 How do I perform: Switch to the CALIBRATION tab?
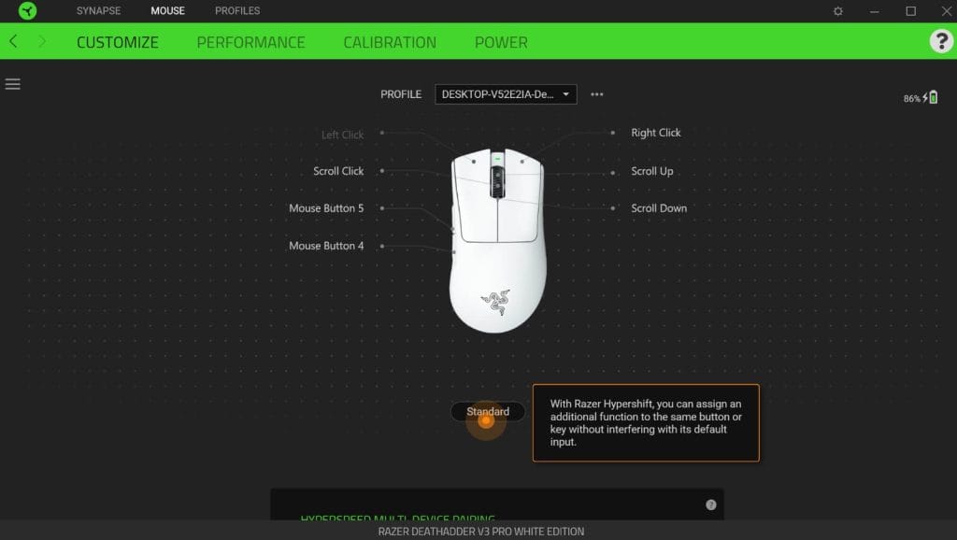(390, 42)
